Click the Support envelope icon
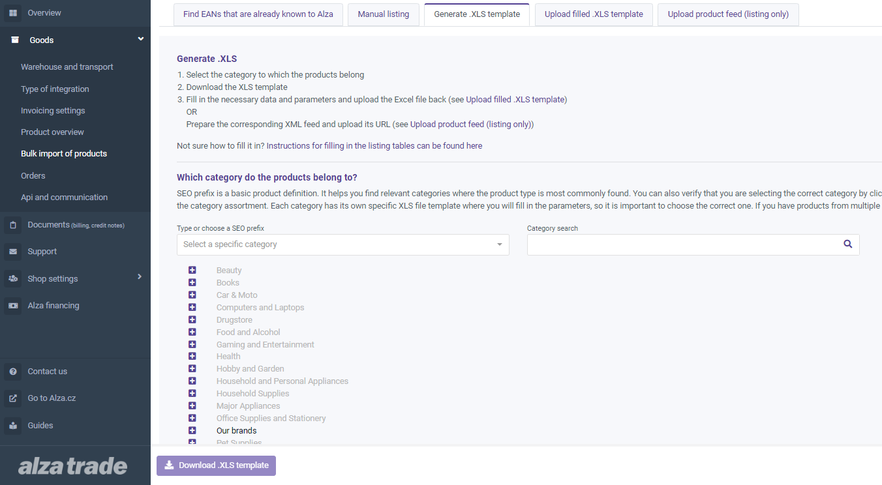The height and width of the screenshot is (485, 882). tap(13, 252)
